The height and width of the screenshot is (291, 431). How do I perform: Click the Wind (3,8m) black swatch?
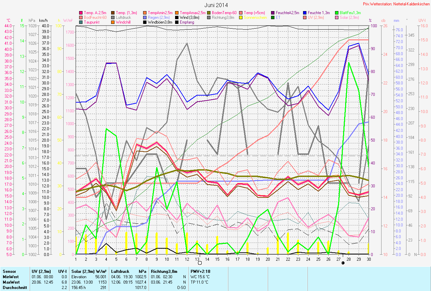tap(177, 17)
